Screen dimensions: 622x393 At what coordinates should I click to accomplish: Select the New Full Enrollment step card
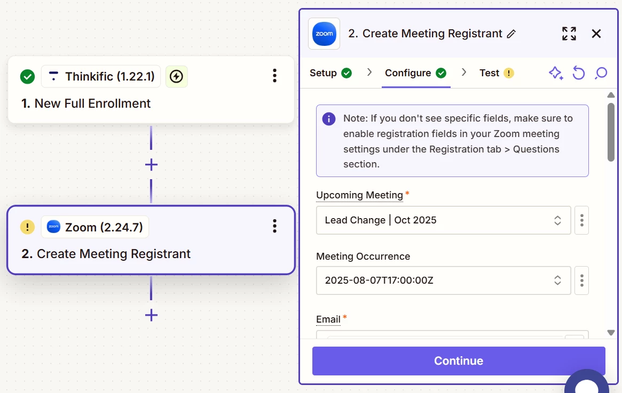click(x=151, y=90)
